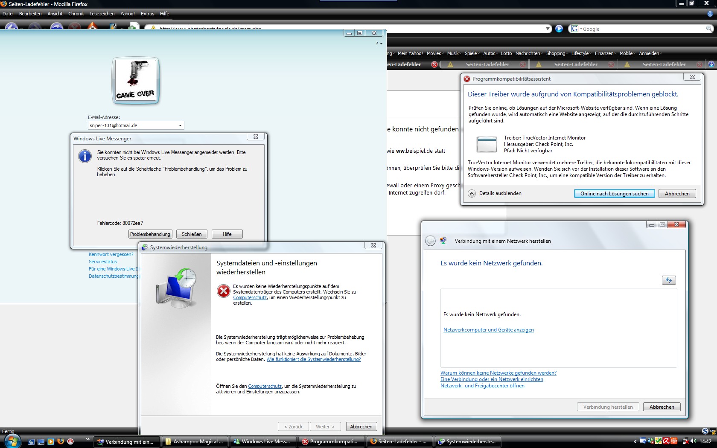
Task: Open the Nachrichten dropdown in Yahoo toolbar
Action: pyautogui.click(x=529, y=53)
